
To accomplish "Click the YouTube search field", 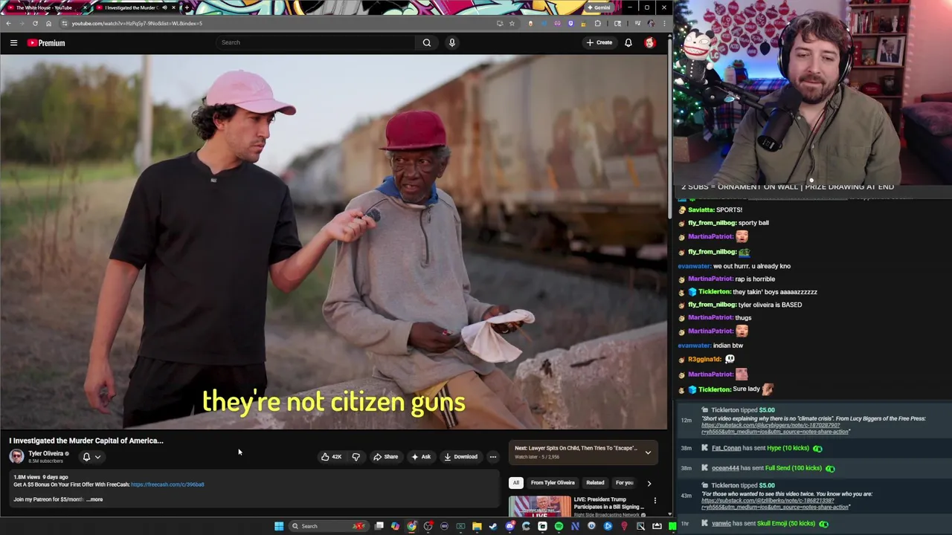I will 315,42.
